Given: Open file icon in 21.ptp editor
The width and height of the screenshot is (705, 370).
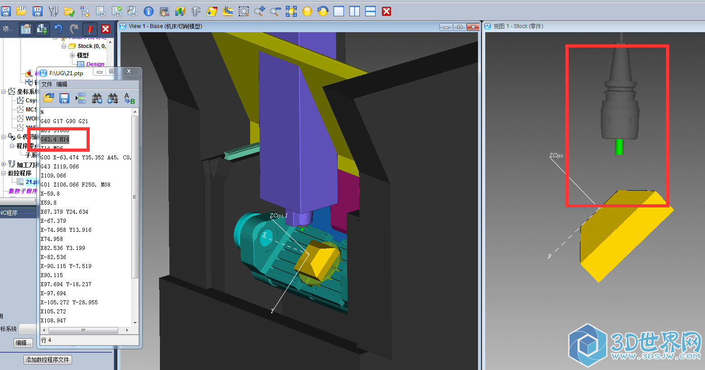Looking at the screenshot, I should 48,98.
